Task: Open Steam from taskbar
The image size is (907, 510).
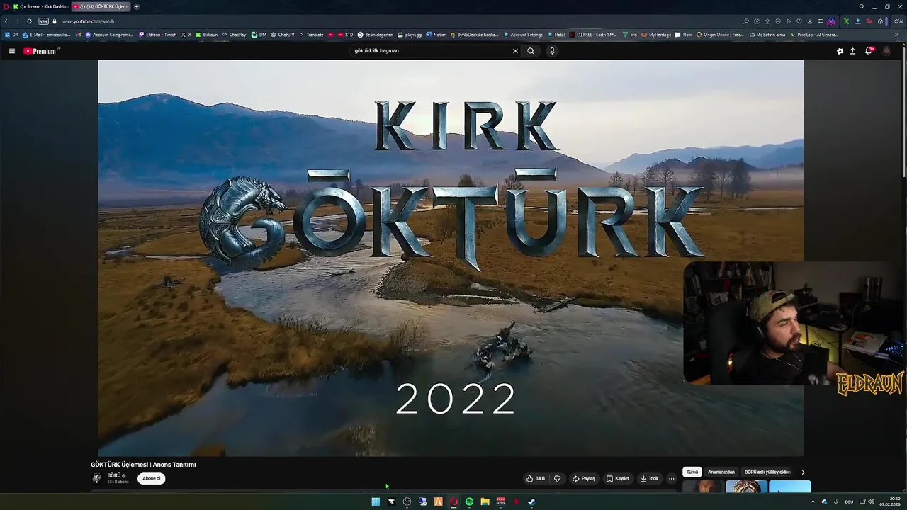Action: pos(531,501)
